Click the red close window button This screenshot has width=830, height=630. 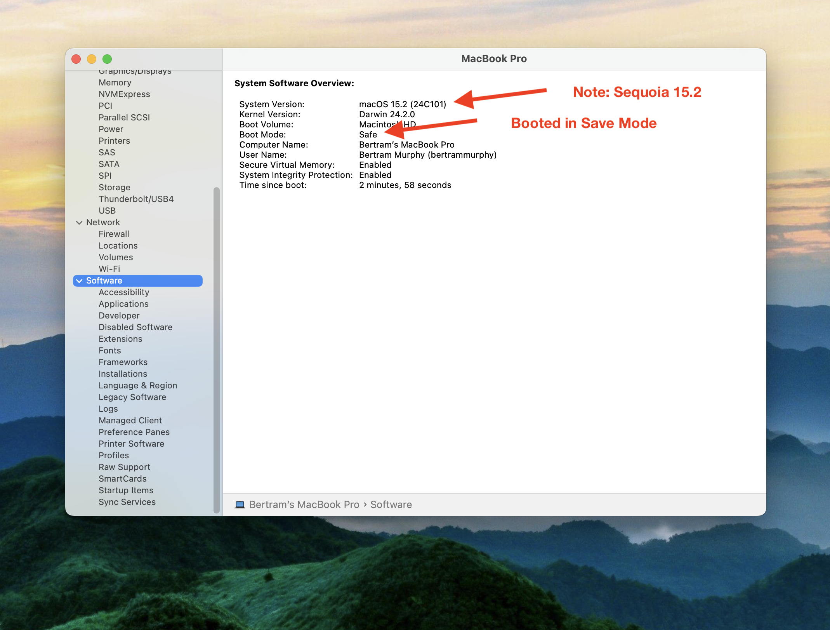point(76,59)
